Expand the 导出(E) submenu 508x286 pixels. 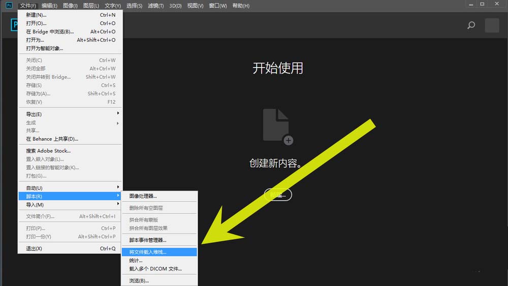tap(70, 114)
